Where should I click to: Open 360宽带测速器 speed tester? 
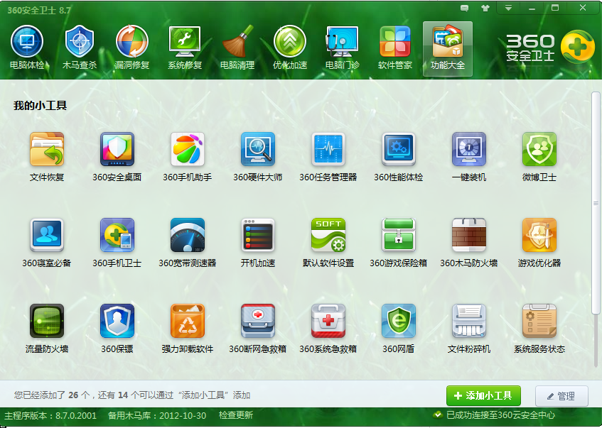pyautogui.click(x=187, y=238)
